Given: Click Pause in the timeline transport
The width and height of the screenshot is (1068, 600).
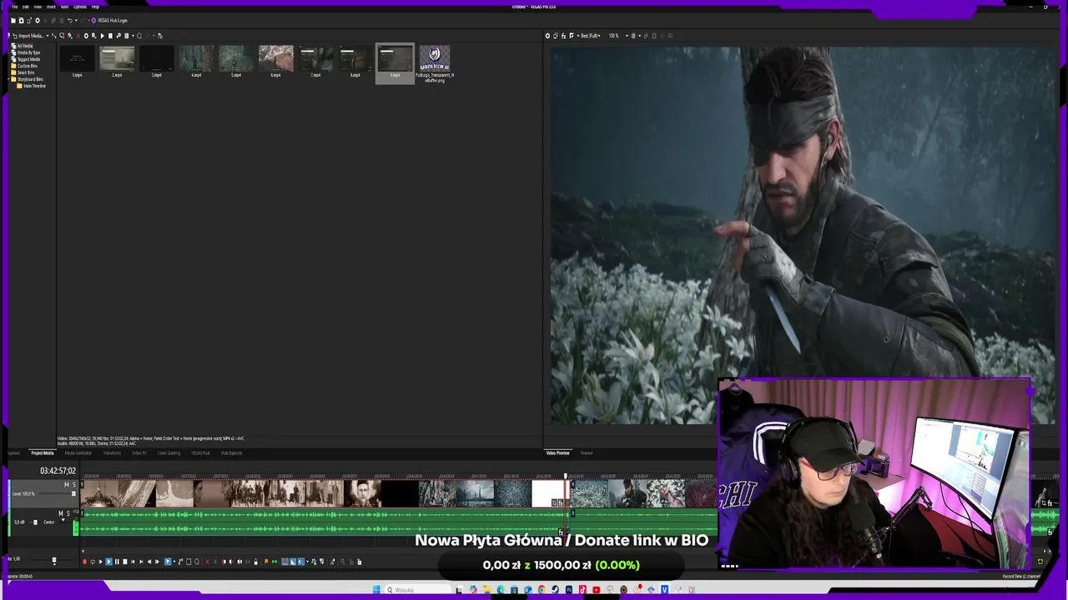Looking at the screenshot, I should tap(117, 562).
